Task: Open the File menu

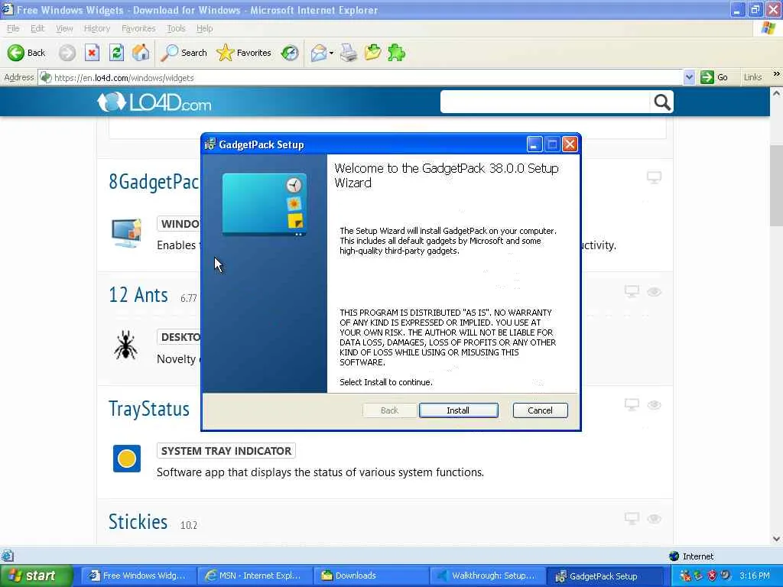Action: tap(13, 28)
